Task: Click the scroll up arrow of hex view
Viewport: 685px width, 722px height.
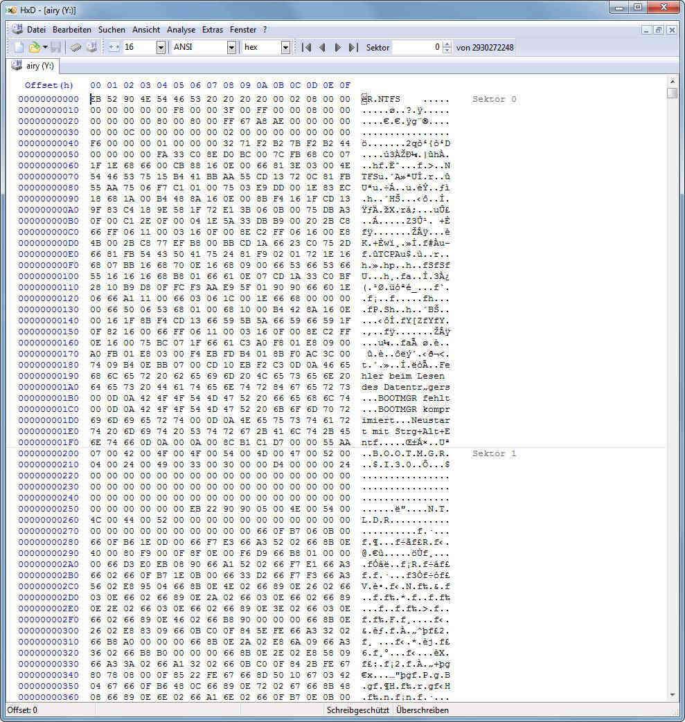Action: [673, 82]
